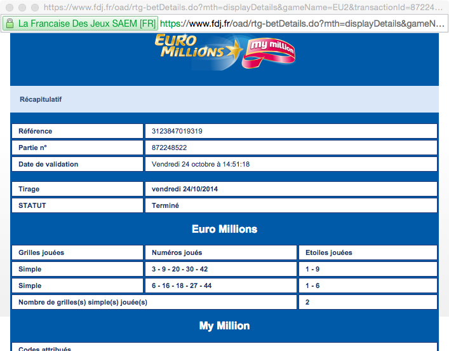The height and width of the screenshot is (351, 449).
Task: Click the green padlock security icon
Action: coord(10,24)
